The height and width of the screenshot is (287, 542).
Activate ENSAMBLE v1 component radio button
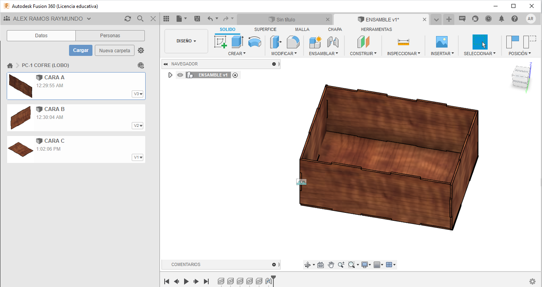235,75
